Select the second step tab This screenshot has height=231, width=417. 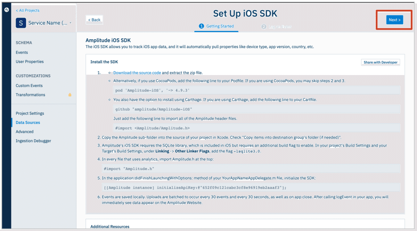[x=276, y=26]
